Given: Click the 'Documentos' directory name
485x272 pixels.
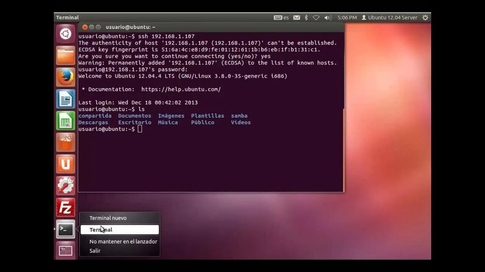Looking at the screenshot, I should [x=135, y=116].
